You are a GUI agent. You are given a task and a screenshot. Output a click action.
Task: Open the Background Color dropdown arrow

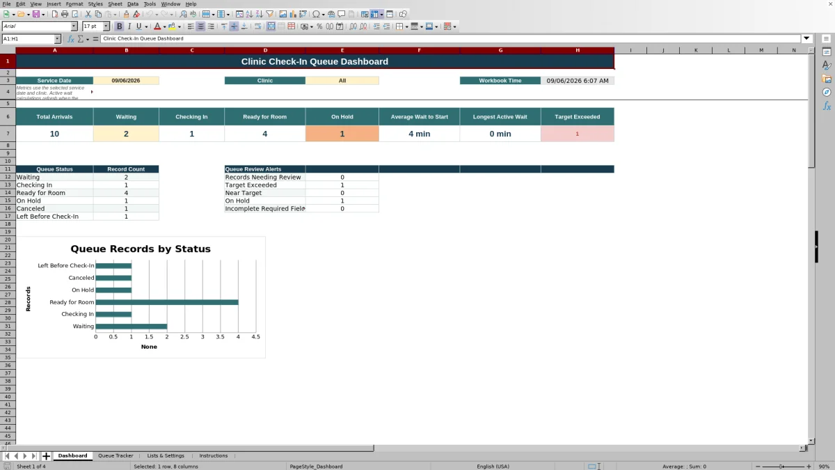pyautogui.click(x=179, y=26)
